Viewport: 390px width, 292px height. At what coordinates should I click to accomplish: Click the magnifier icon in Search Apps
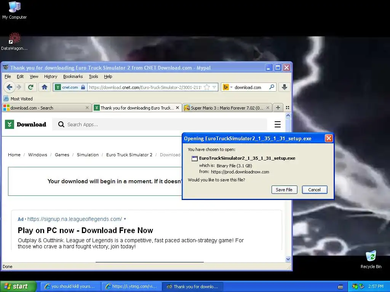pos(61,124)
